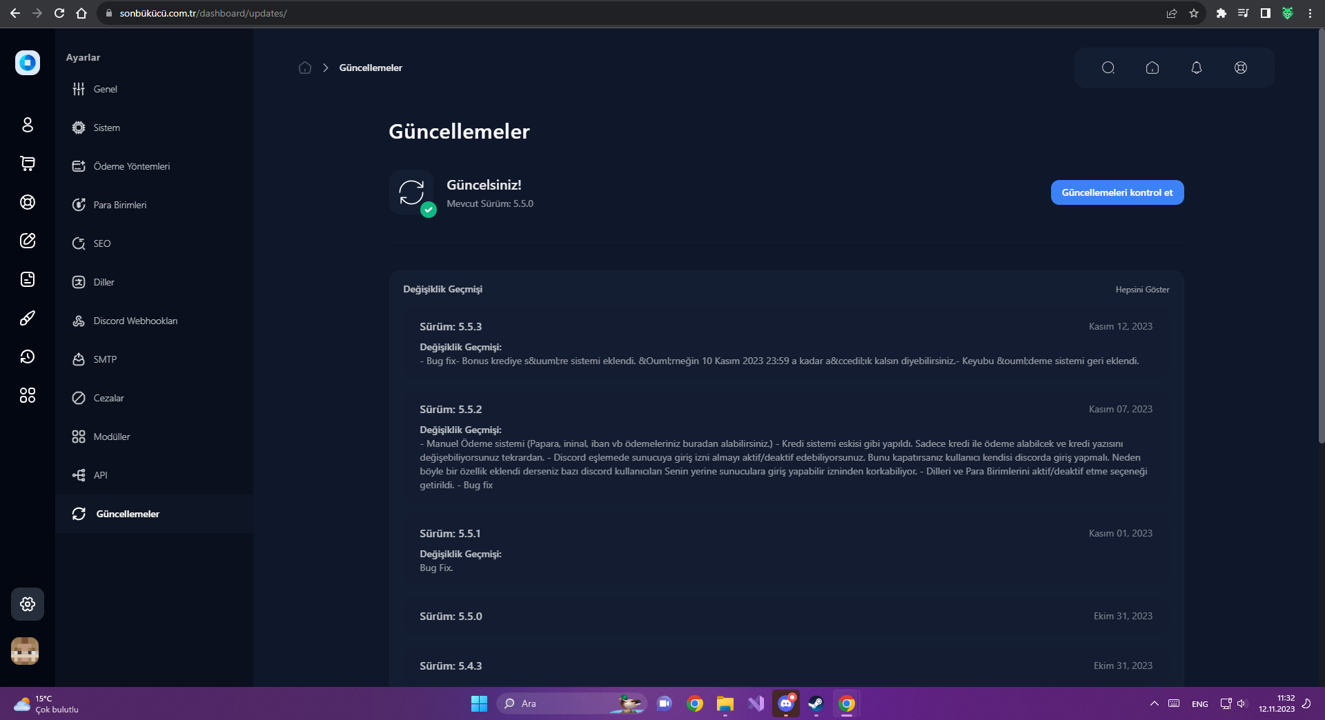The image size is (1325, 720).
Task: Open File Explorer from taskbar
Action: 725,703
